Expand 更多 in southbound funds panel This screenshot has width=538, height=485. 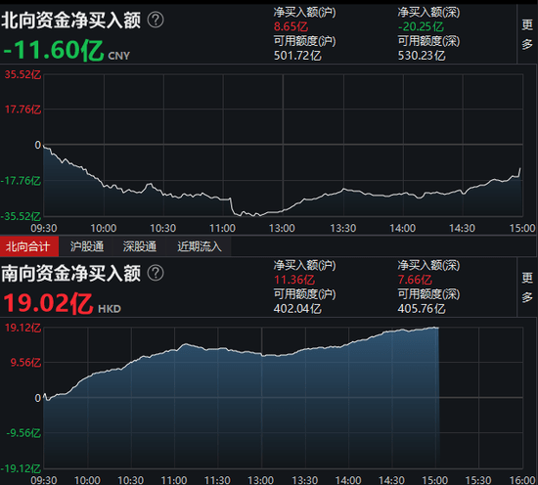tap(527, 287)
